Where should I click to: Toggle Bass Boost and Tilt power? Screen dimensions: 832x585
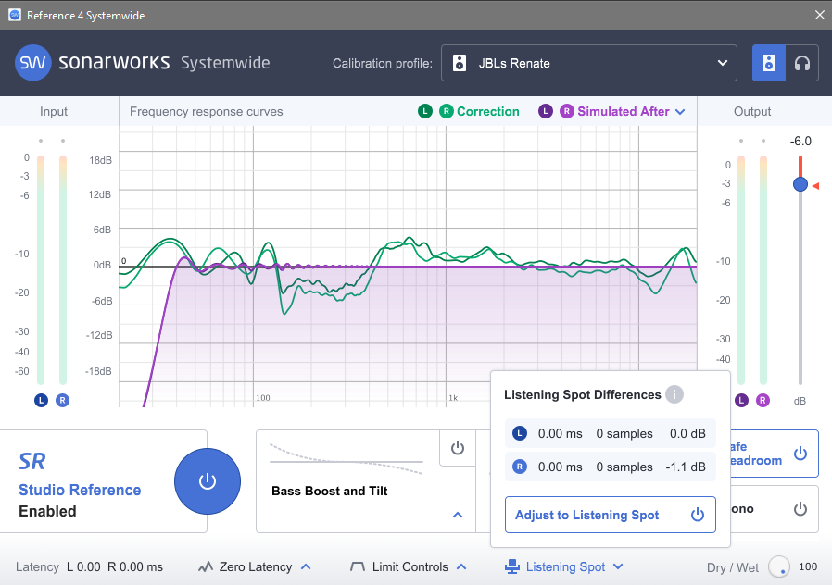tap(457, 448)
